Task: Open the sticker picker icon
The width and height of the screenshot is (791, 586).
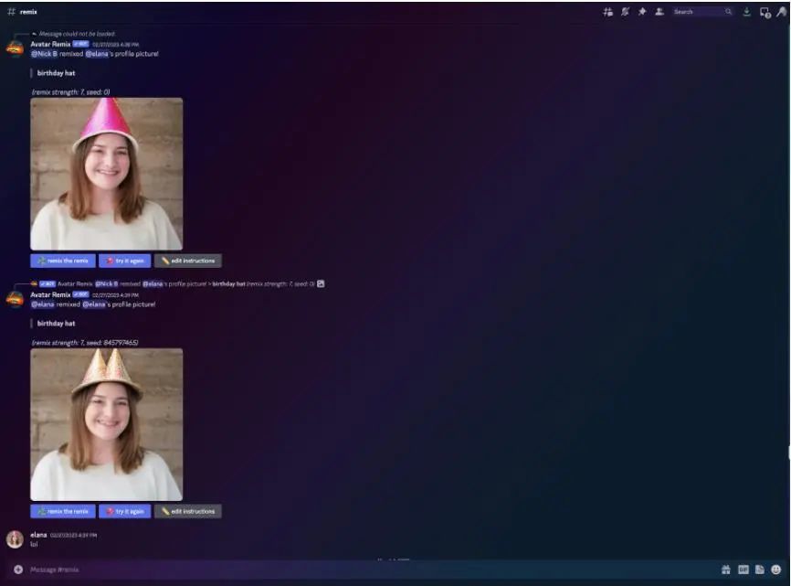Action: point(760,570)
